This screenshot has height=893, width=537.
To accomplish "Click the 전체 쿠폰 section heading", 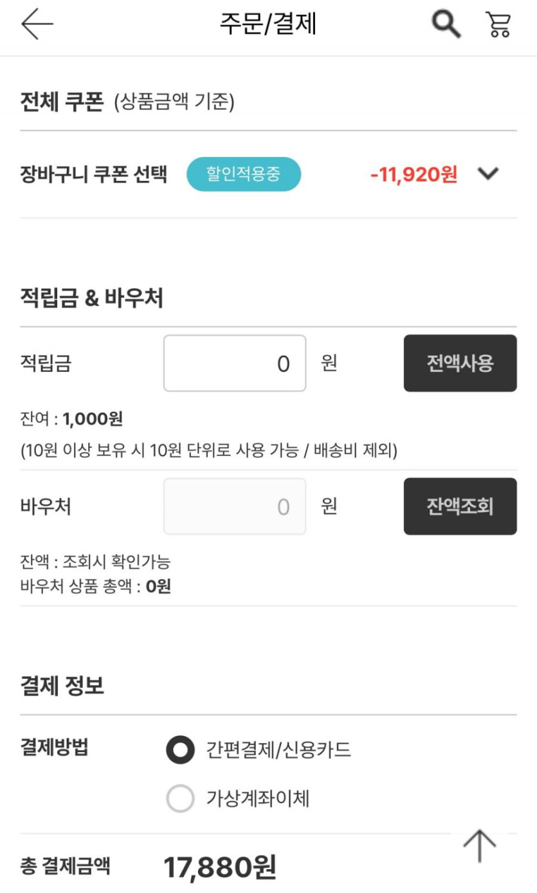I will [x=62, y=102].
